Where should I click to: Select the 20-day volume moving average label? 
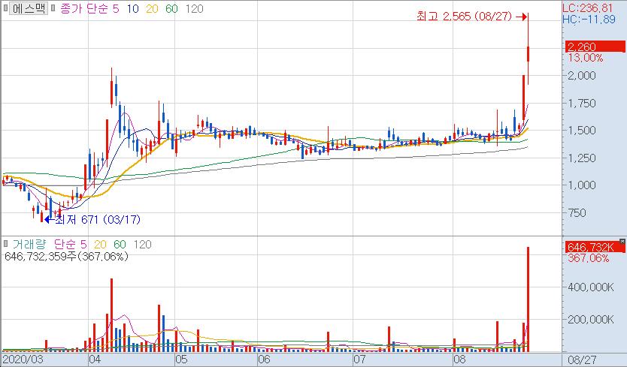[x=100, y=244]
